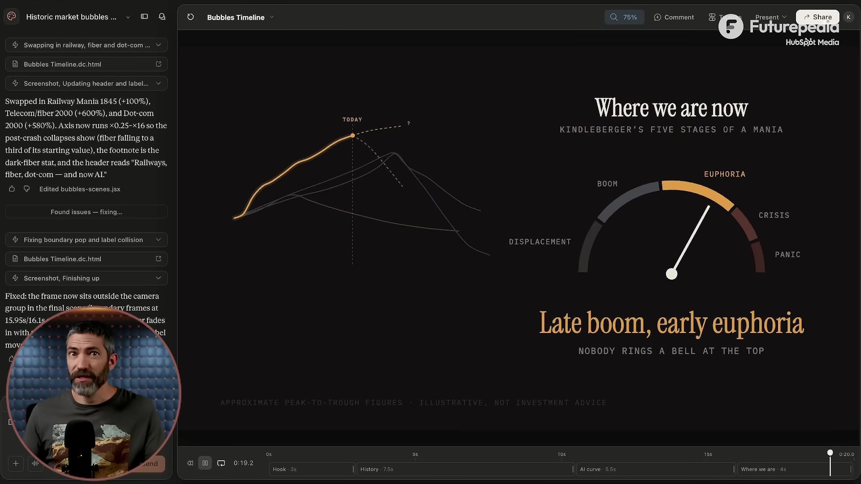
Task: Open first Bubbles Timeline.dc.html external link icon
Action: [158, 64]
